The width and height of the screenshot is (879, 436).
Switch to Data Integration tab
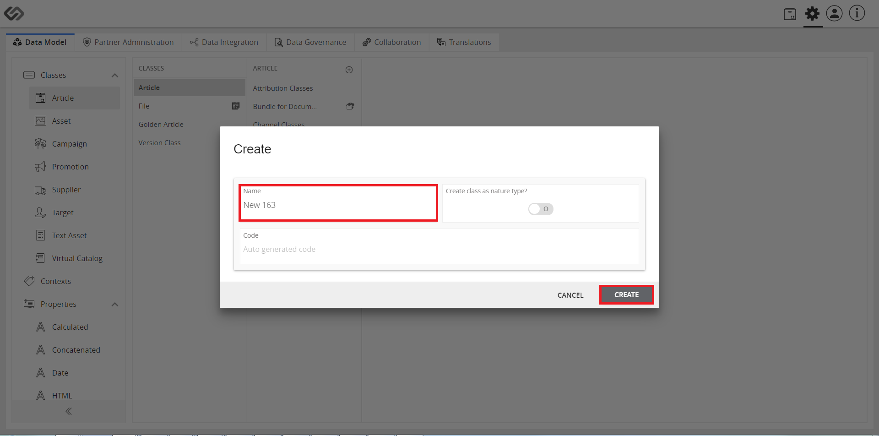(224, 42)
